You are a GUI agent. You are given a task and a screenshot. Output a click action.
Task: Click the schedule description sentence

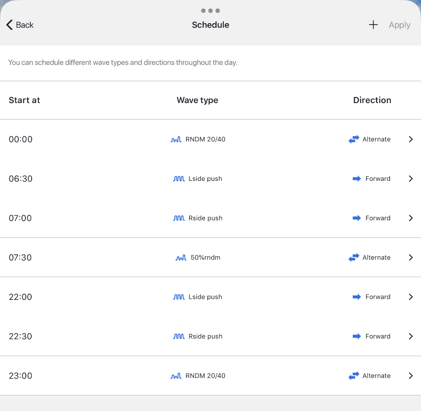tap(123, 62)
